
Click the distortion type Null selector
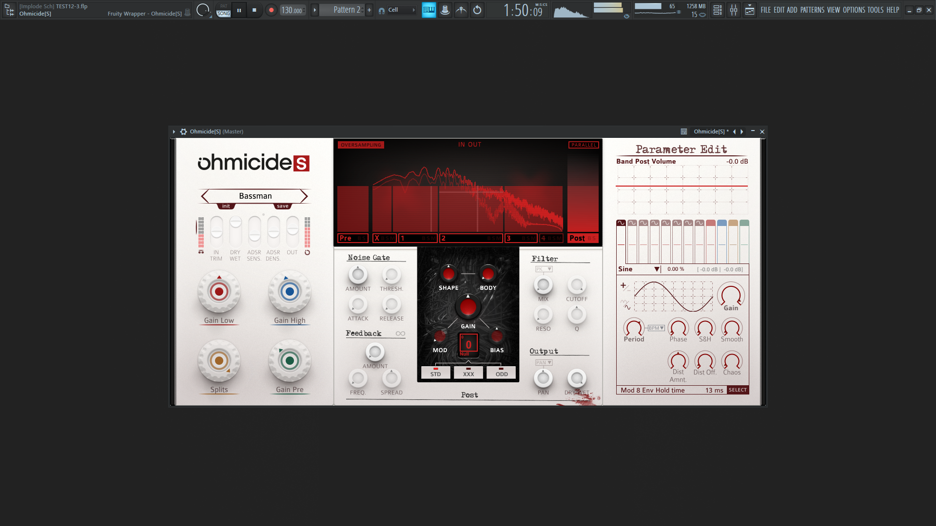tap(468, 345)
